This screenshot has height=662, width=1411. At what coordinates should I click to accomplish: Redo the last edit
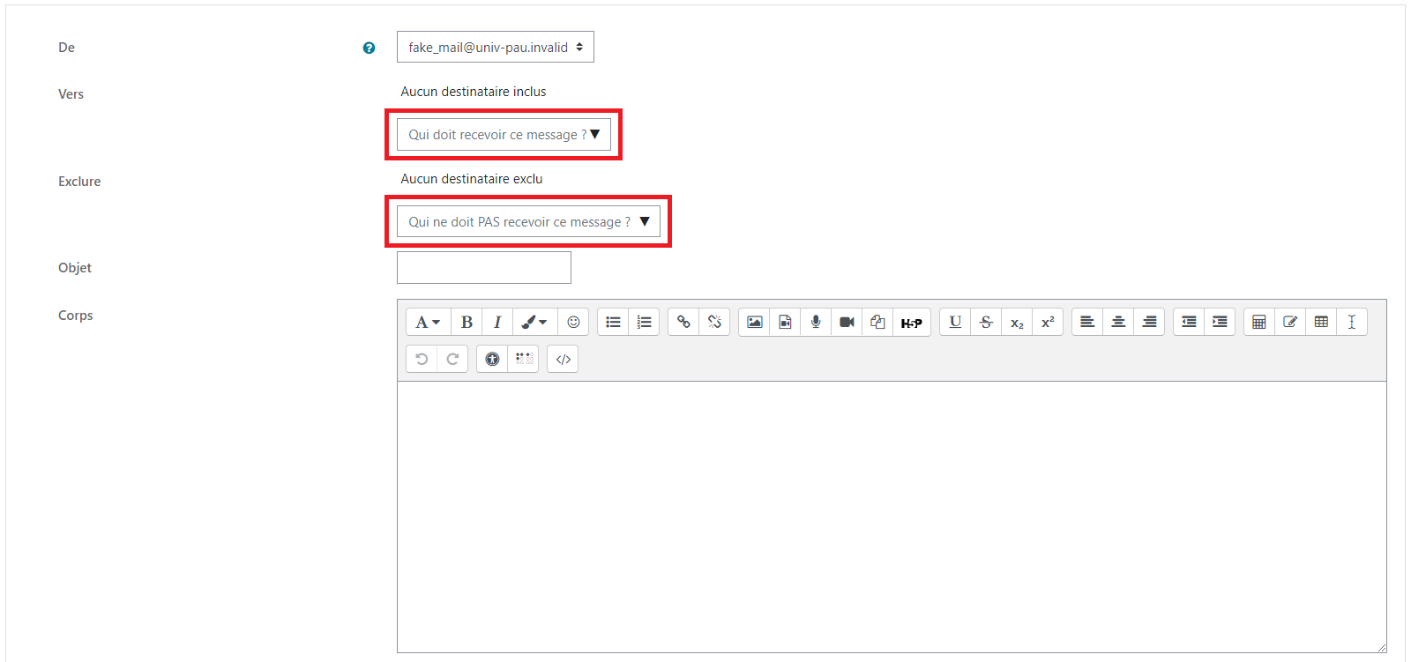pyautogui.click(x=452, y=359)
